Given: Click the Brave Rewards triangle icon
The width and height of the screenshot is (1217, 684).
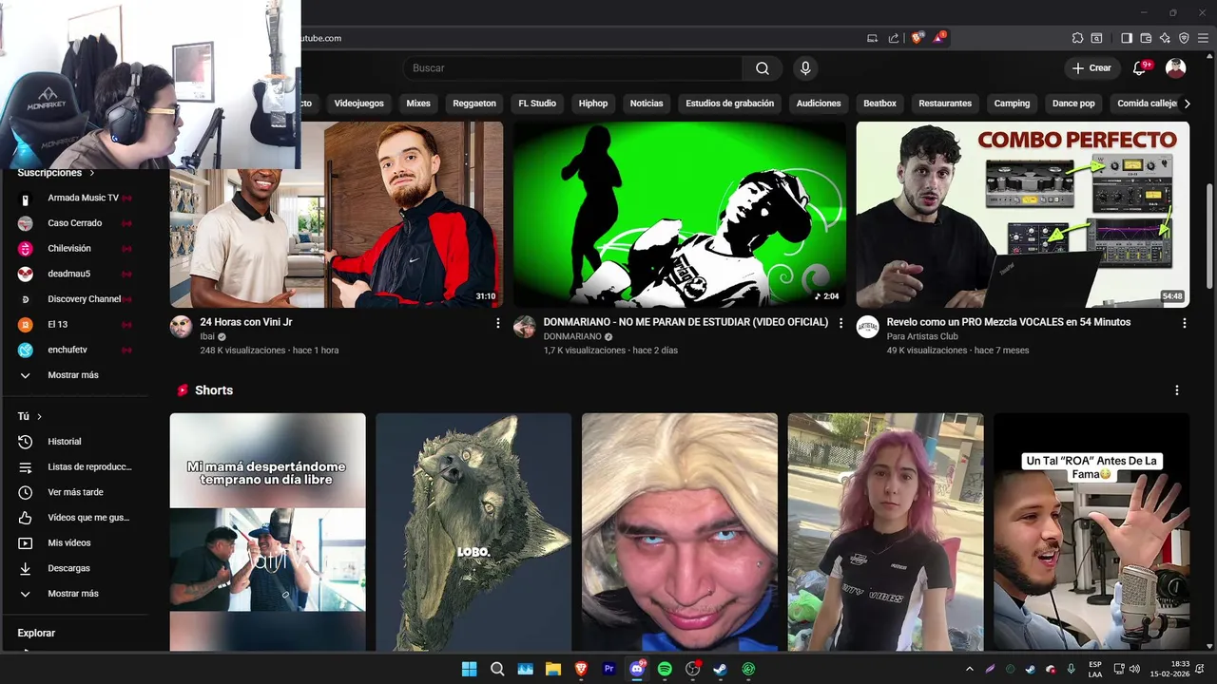Looking at the screenshot, I should [x=939, y=38].
